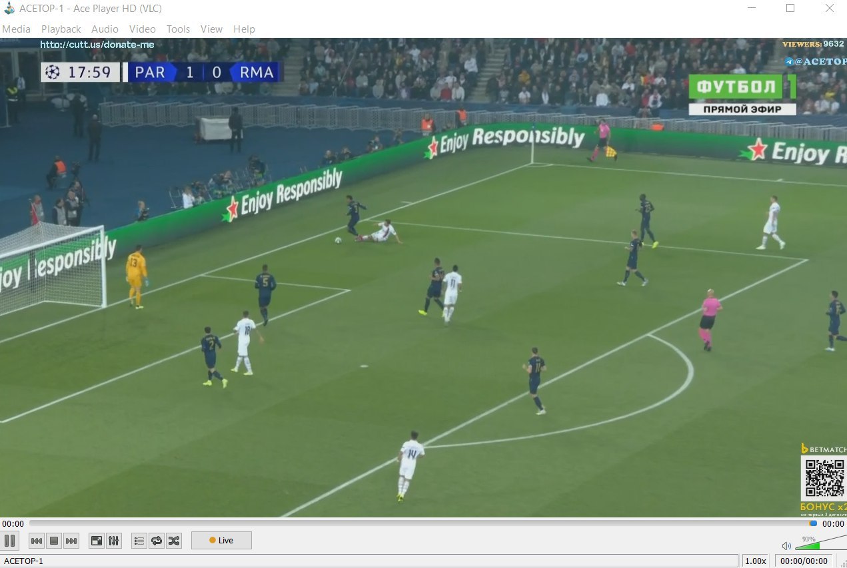
Task: Open the Help menu
Action: point(244,29)
